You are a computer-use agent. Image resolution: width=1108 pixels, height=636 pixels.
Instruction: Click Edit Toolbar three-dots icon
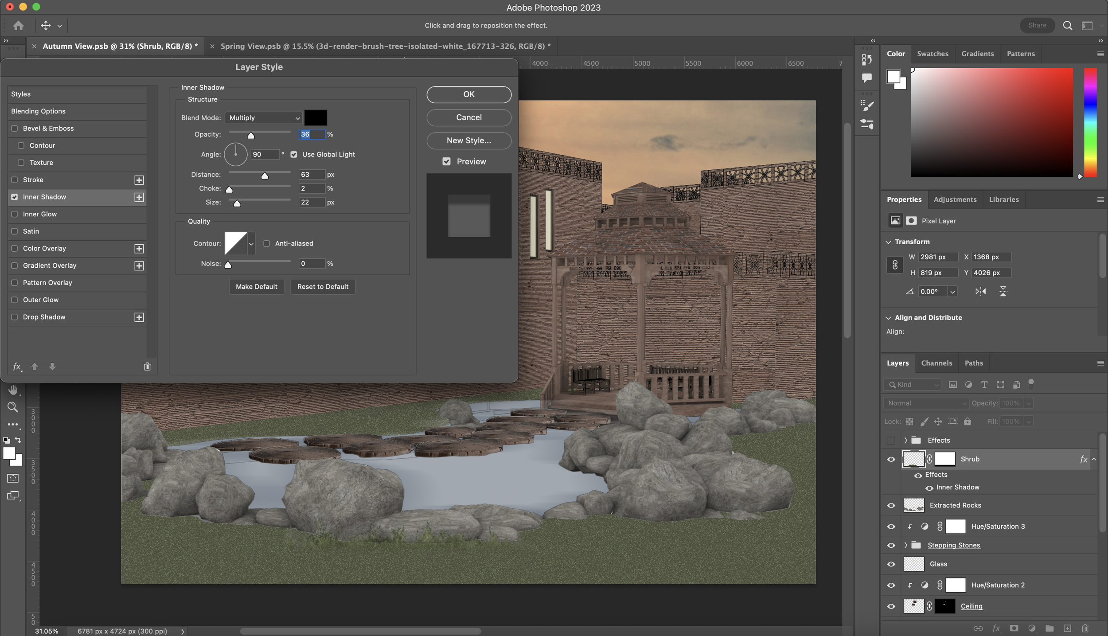click(13, 424)
